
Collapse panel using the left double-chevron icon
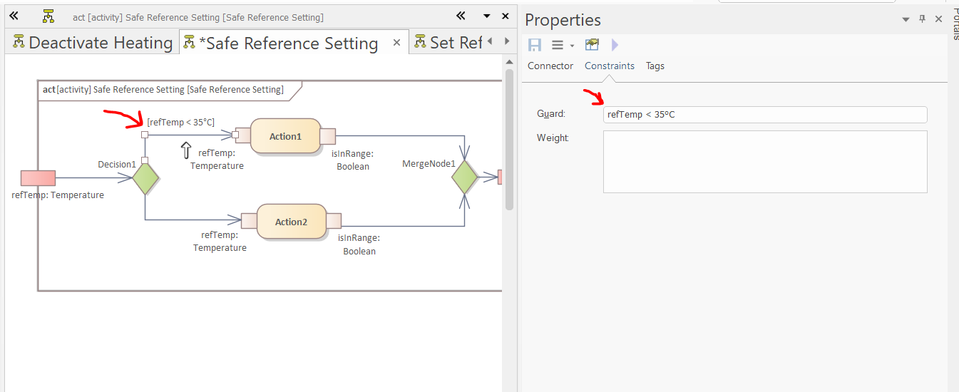(x=14, y=16)
